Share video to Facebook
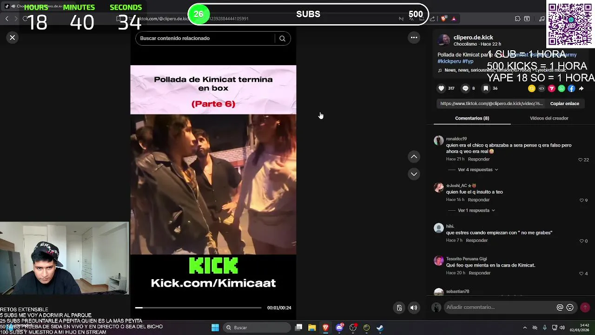The width and height of the screenshot is (595, 335). (571, 88)
